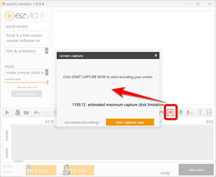Close the screen capture dialog
216x177 pixels.
coord(156,55)
